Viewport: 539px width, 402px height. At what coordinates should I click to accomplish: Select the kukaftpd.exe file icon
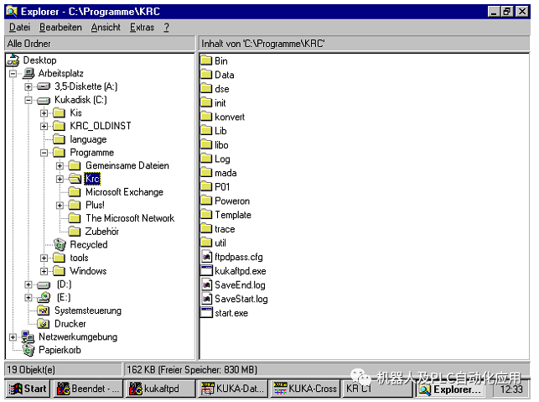pyautogui.click(x=206, y=270)
